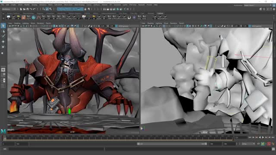Open the Modeling menu set dropdown
Screen dimensions: 276x155
[9, 9]
